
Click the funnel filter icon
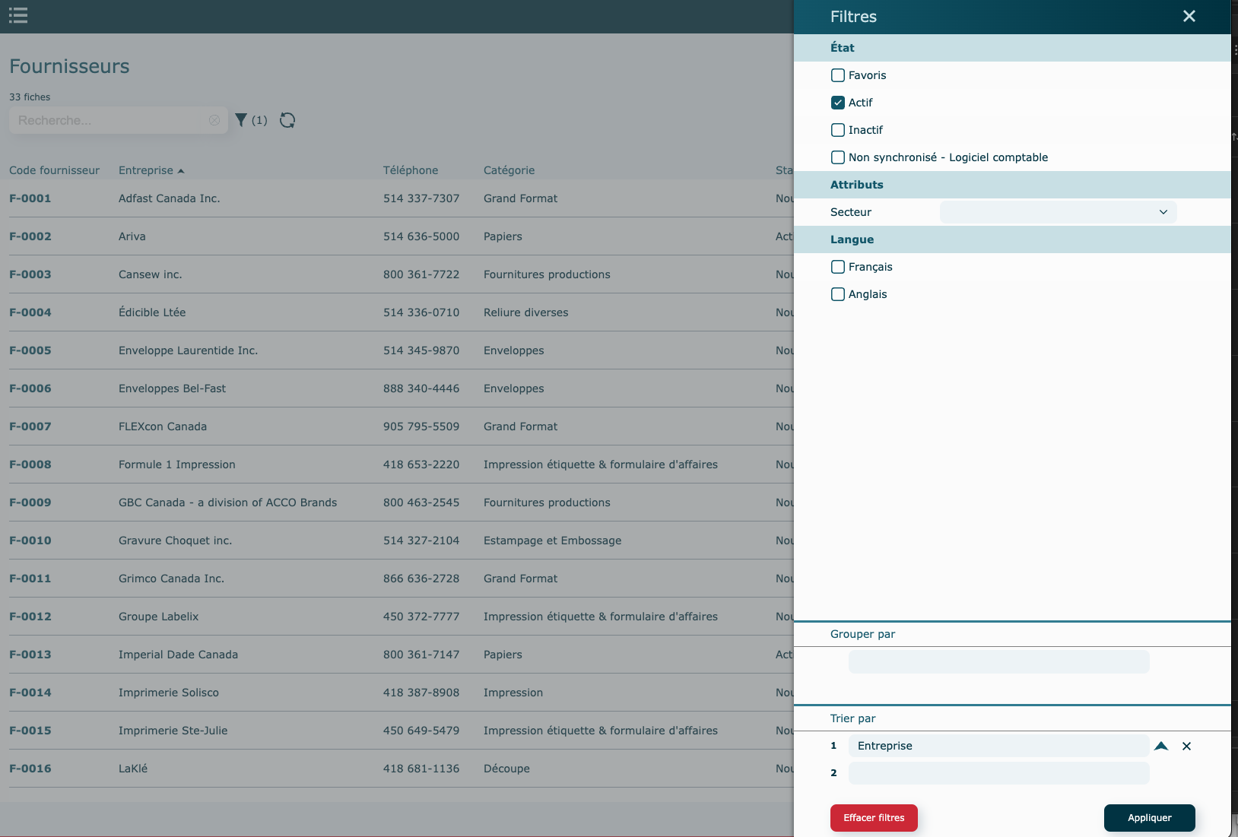coord(241,120)
